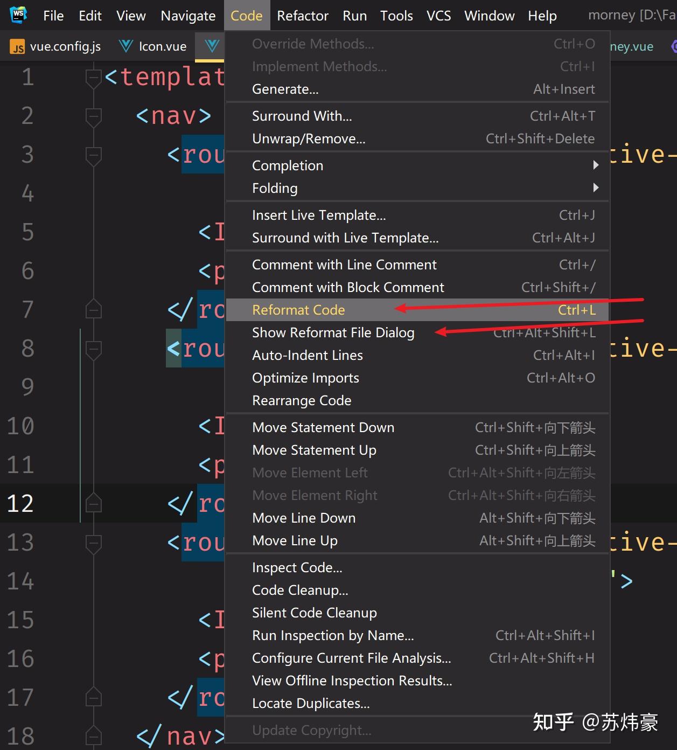
Task: Select Comment with Block Comment
Action: point(417,287)
